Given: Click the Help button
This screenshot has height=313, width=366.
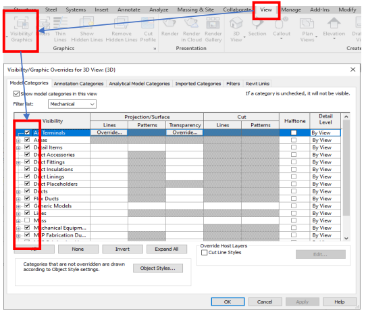Looking at the screenshot, I should point(339,302).
